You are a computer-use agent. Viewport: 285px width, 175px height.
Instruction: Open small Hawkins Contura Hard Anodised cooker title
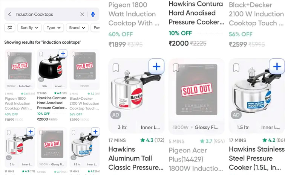pos(52,103)
